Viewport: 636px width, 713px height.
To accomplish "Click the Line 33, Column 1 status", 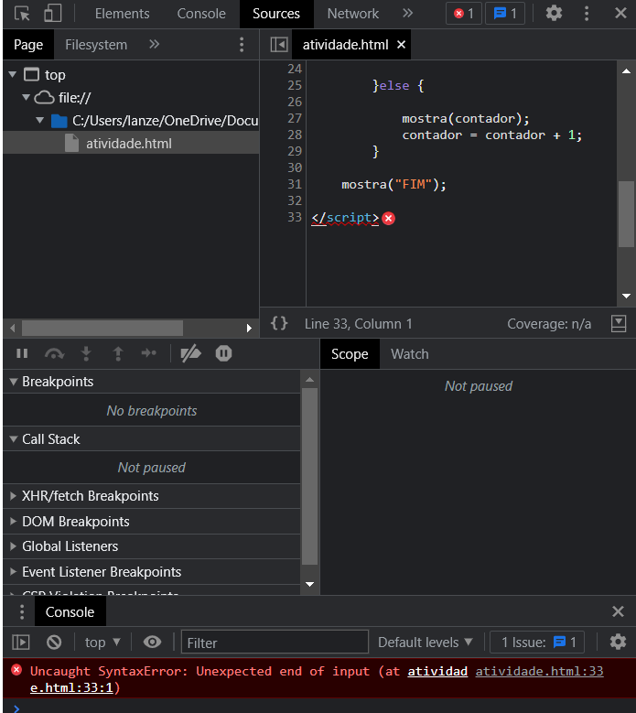I will (x=358, y=324).
